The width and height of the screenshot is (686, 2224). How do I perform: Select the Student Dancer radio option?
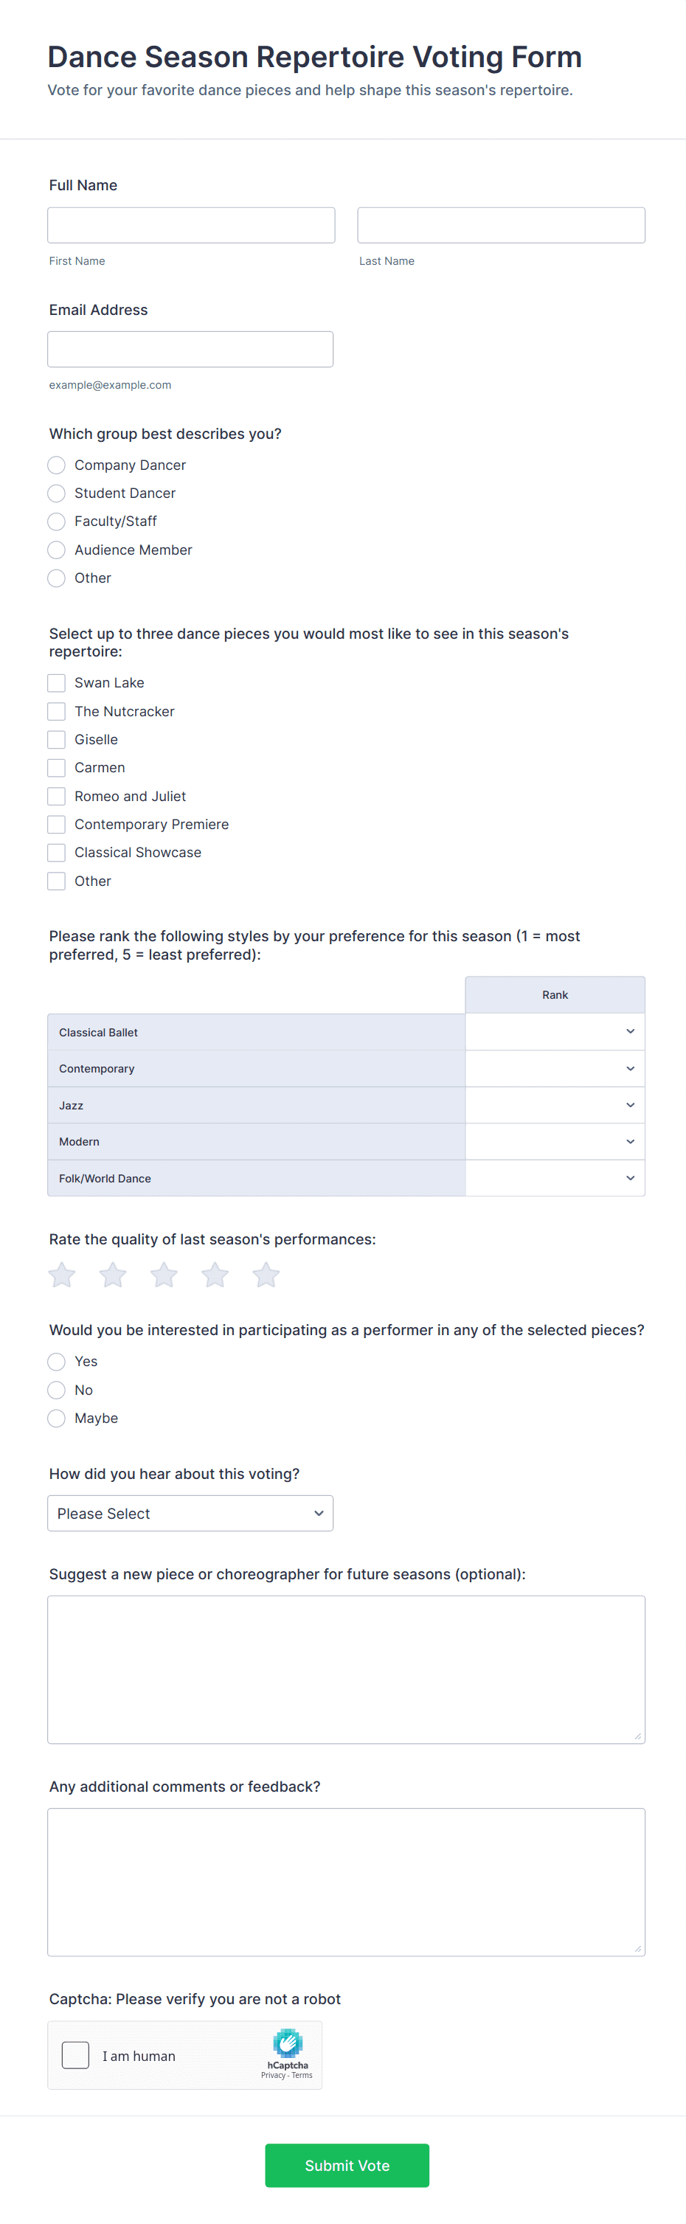[57, 493]
